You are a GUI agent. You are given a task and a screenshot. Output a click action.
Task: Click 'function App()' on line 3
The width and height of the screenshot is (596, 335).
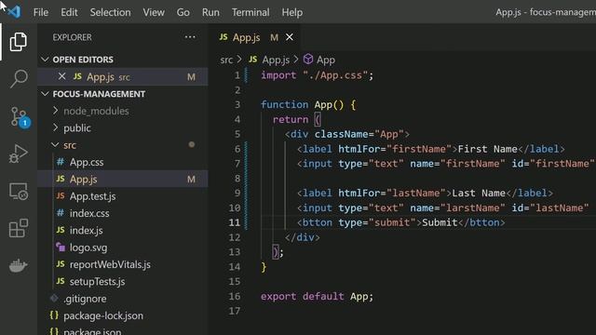click(x=302, y=104)
